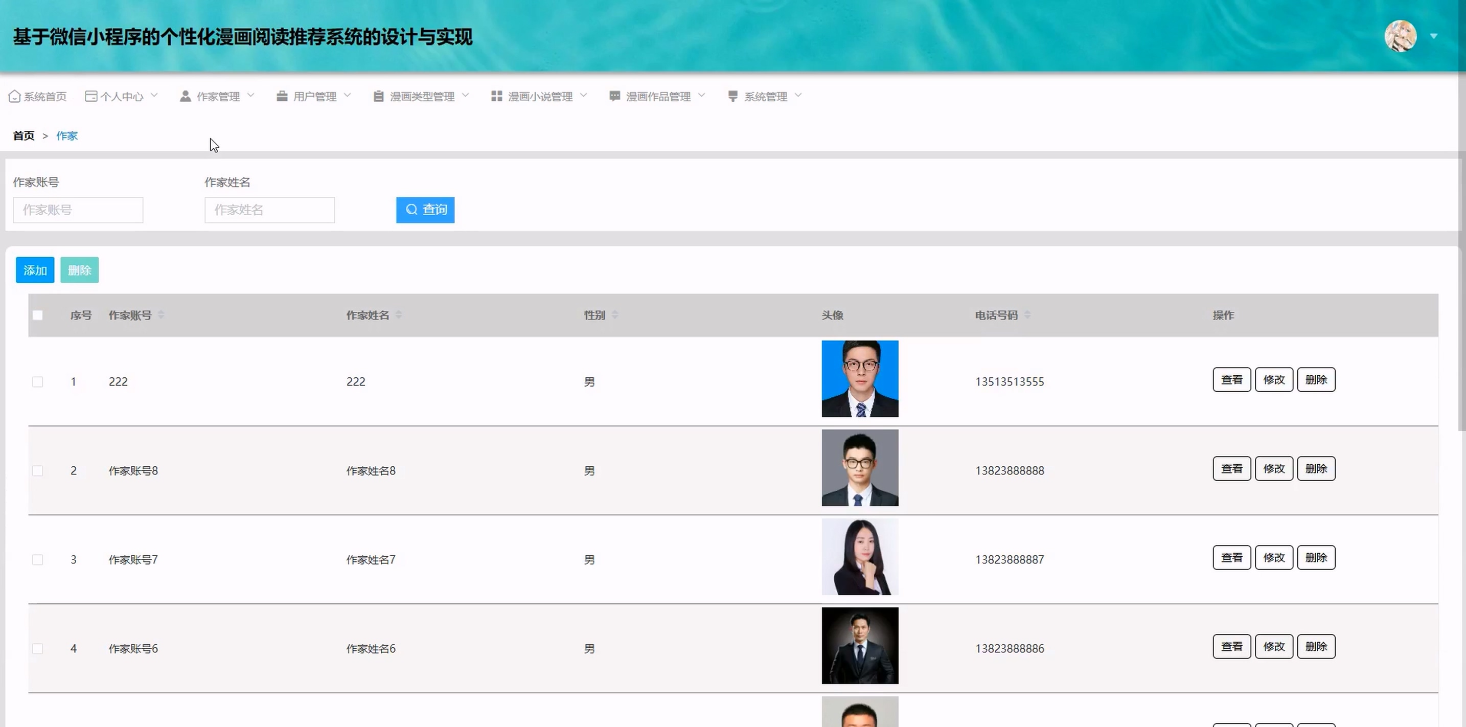Click the blue 查询 search button
1466x727 pixels.
(x=425, y=210)
